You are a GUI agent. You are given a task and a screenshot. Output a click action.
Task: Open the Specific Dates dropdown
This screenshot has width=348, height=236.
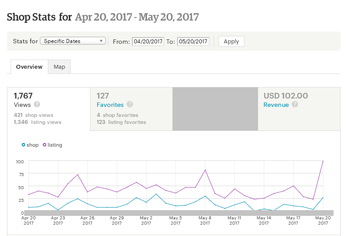(73, 41)
